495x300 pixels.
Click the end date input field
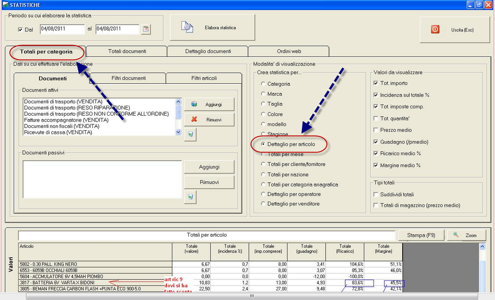(x=117, y=29)
